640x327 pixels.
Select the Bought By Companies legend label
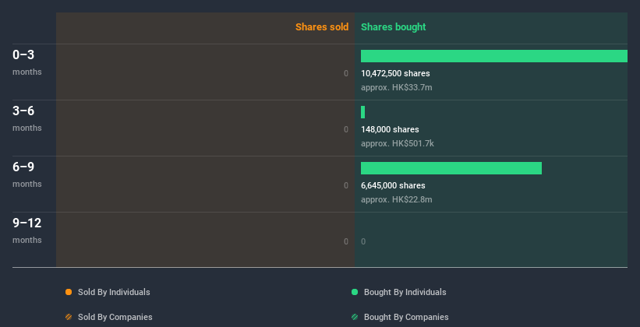(406, 317)
